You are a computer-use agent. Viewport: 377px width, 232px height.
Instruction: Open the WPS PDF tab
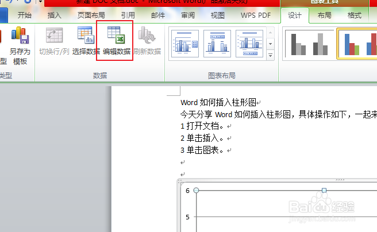pos(256,16)
